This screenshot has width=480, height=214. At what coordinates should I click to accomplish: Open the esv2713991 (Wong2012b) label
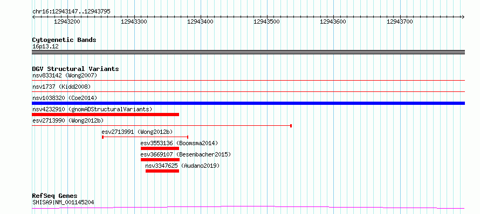click(x=137, y=132)
